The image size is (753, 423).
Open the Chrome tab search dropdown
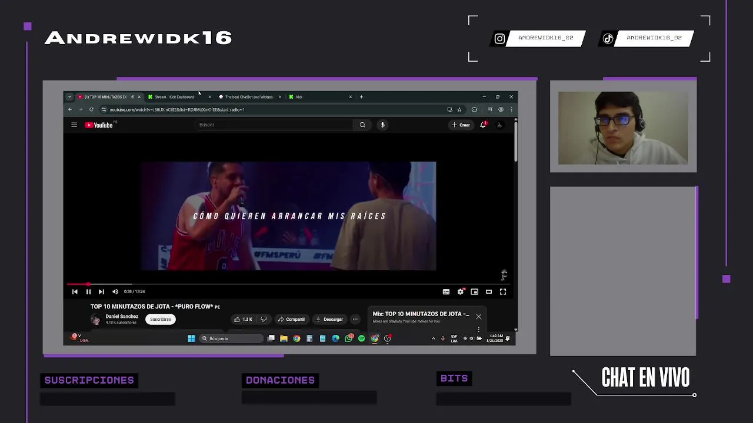tap(69, 97)
